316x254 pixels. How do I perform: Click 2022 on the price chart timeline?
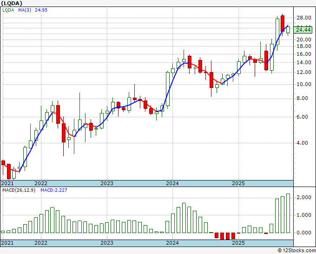[41, 183]
